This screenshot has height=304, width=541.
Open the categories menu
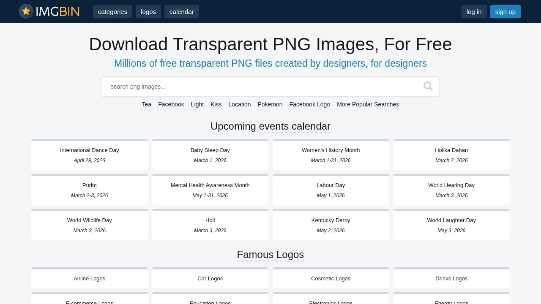point(112,12)
